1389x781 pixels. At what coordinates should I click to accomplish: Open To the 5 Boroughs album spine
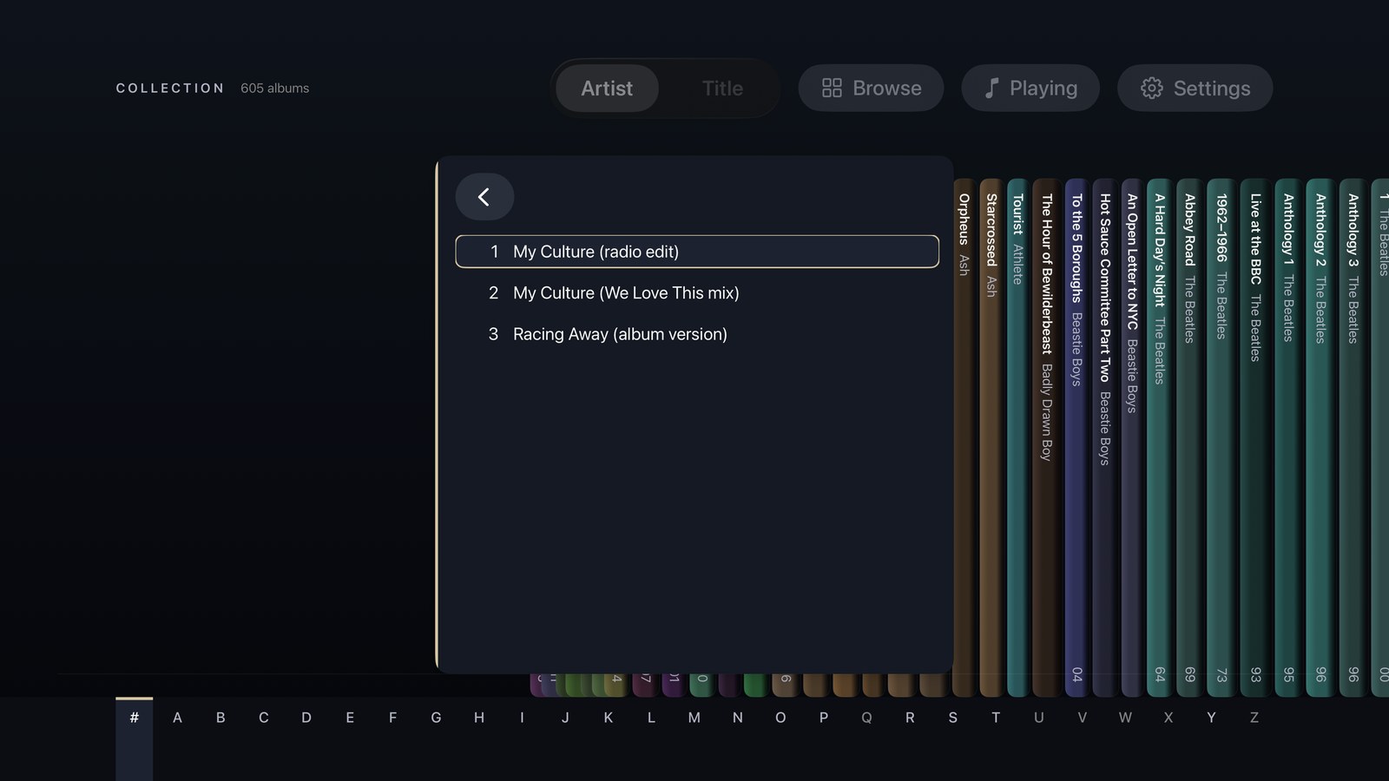(1076, 437)
